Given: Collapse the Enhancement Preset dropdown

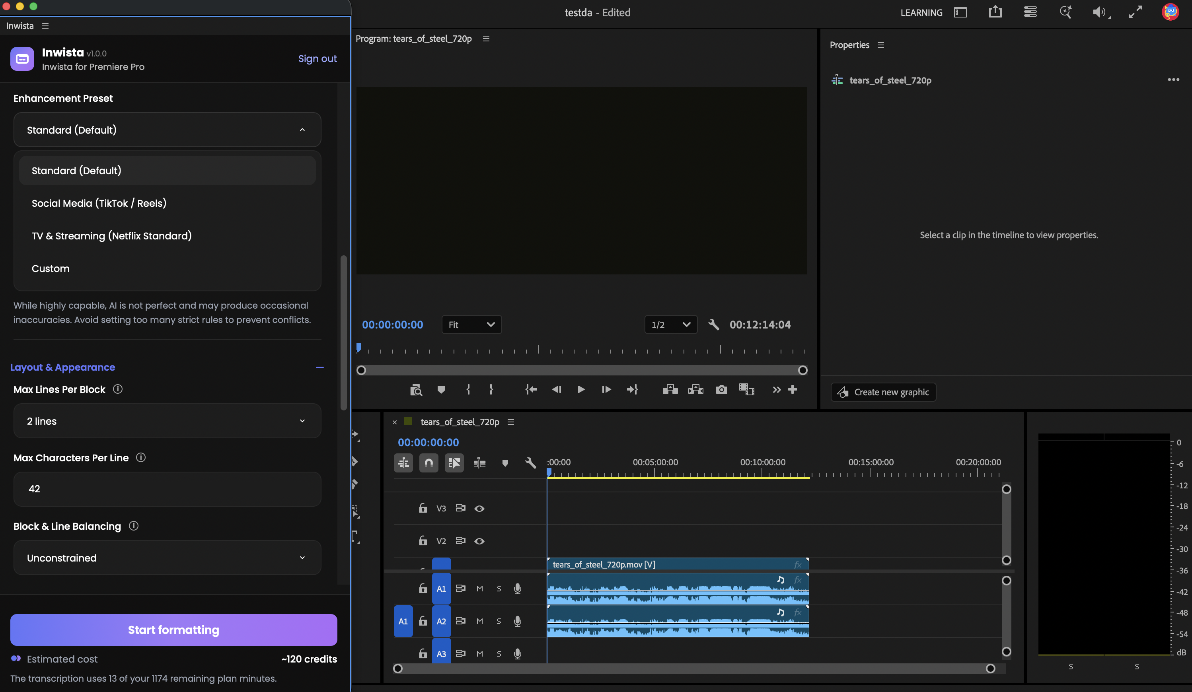Looking at the screenshot, I should (x=168, y=130).
